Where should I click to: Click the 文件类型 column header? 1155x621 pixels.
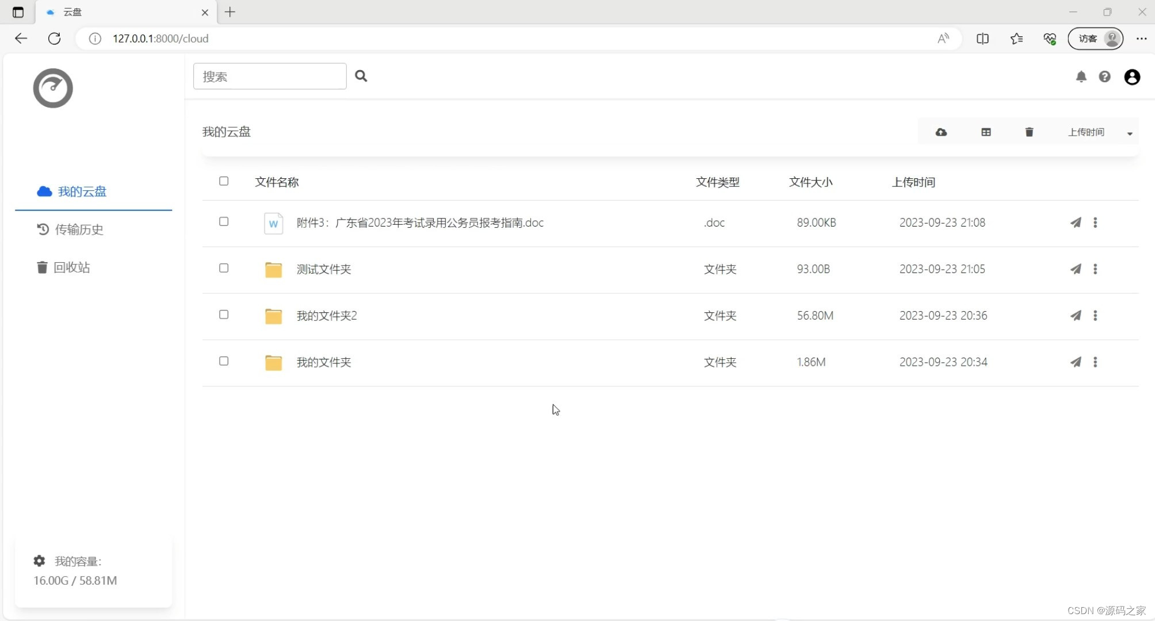[x=717, y=182]
